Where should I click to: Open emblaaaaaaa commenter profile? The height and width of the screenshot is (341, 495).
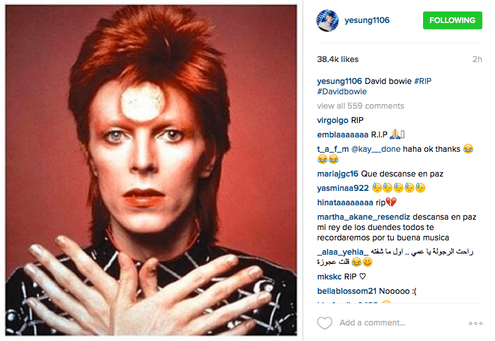coord(342,135)
